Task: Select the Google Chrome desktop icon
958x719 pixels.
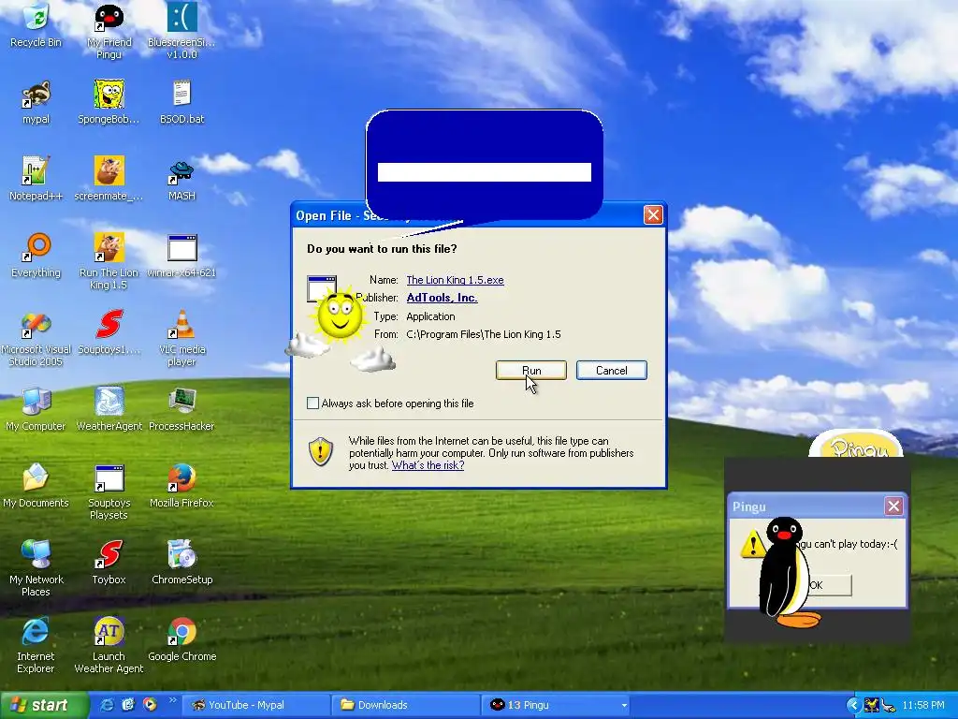Action: tap(181, 638)
